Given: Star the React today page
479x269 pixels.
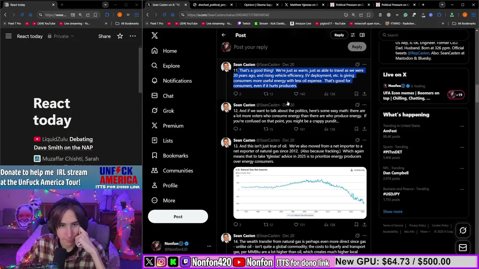Looking at the screenshot, I should [120, 36].
